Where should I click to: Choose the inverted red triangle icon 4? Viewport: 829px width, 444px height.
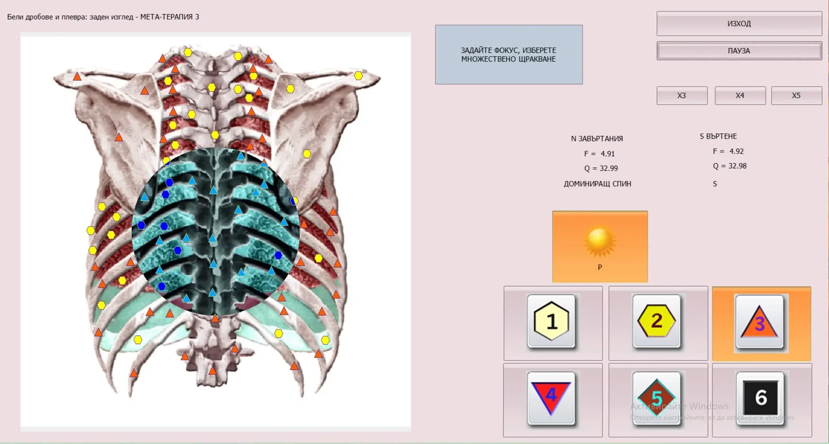click(x=551, y=398)
